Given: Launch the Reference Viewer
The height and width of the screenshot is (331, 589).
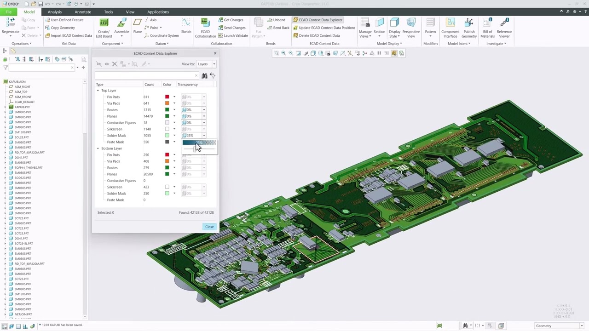Looking at the screenshot, I should click(504, 28).
